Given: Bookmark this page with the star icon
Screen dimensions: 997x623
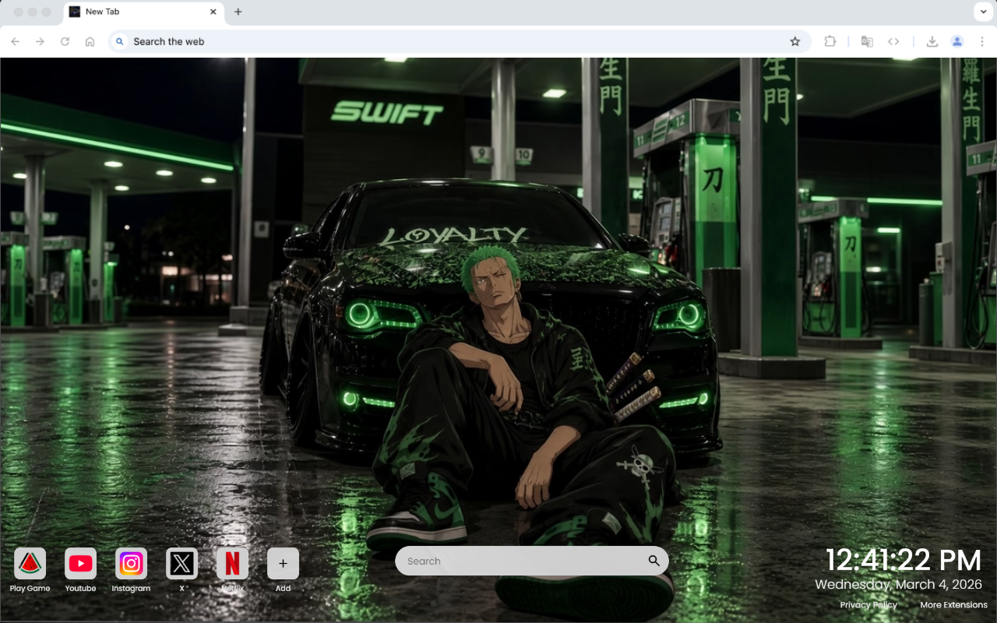Looking at the screenshot, I should [x=794, y=41].
